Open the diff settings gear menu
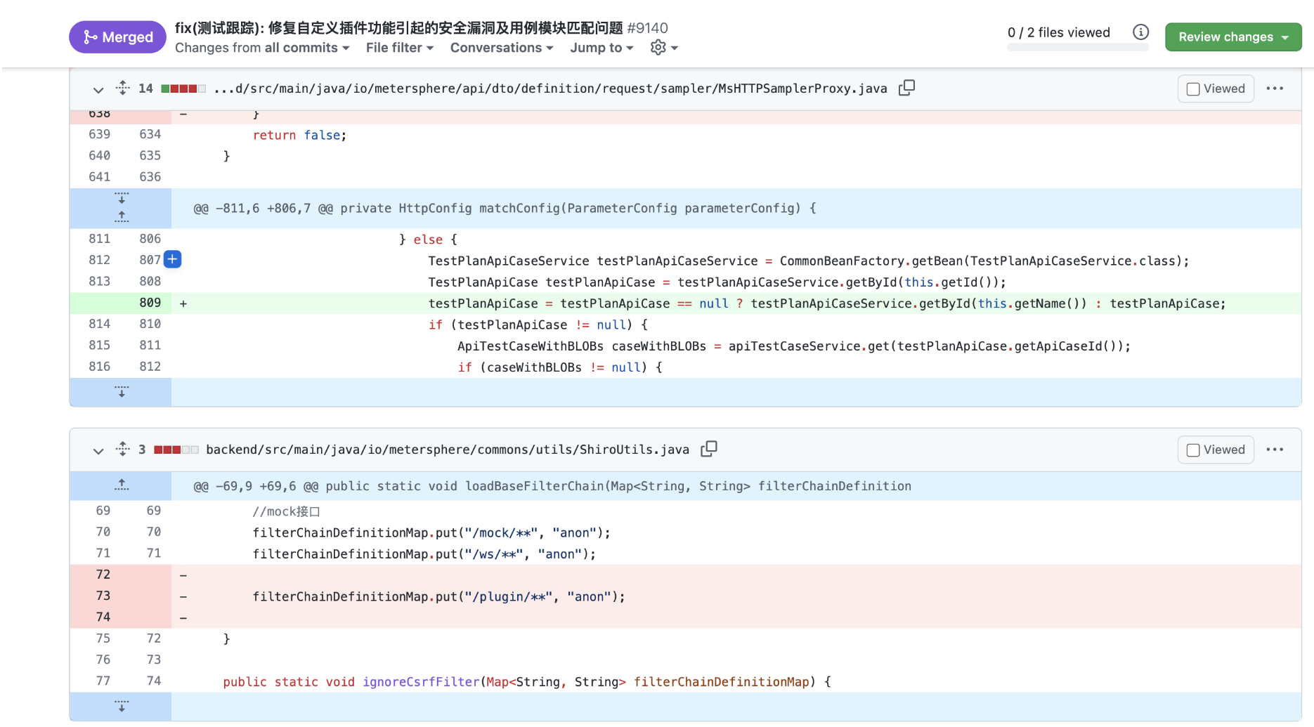 pyautogui.click(x=663, y=48)
